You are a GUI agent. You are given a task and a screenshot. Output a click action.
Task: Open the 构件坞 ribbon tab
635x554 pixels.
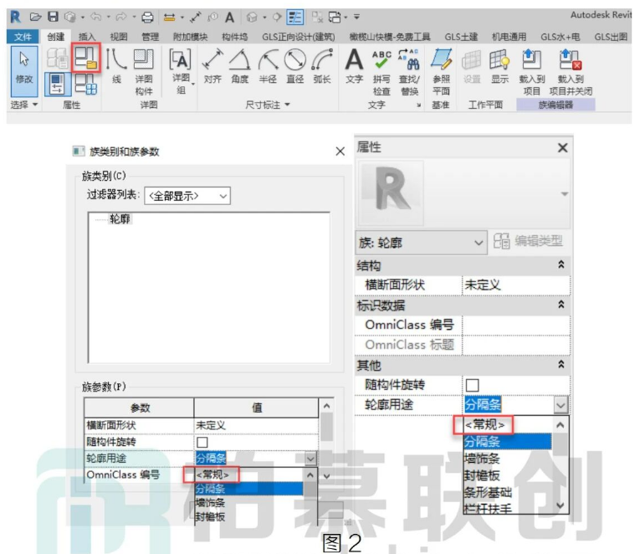point(234,37)
